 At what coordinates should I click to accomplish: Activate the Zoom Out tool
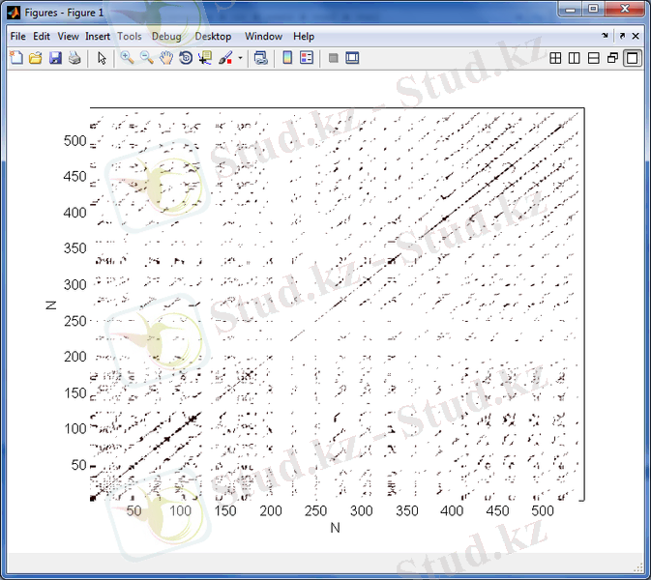[147, 58]
